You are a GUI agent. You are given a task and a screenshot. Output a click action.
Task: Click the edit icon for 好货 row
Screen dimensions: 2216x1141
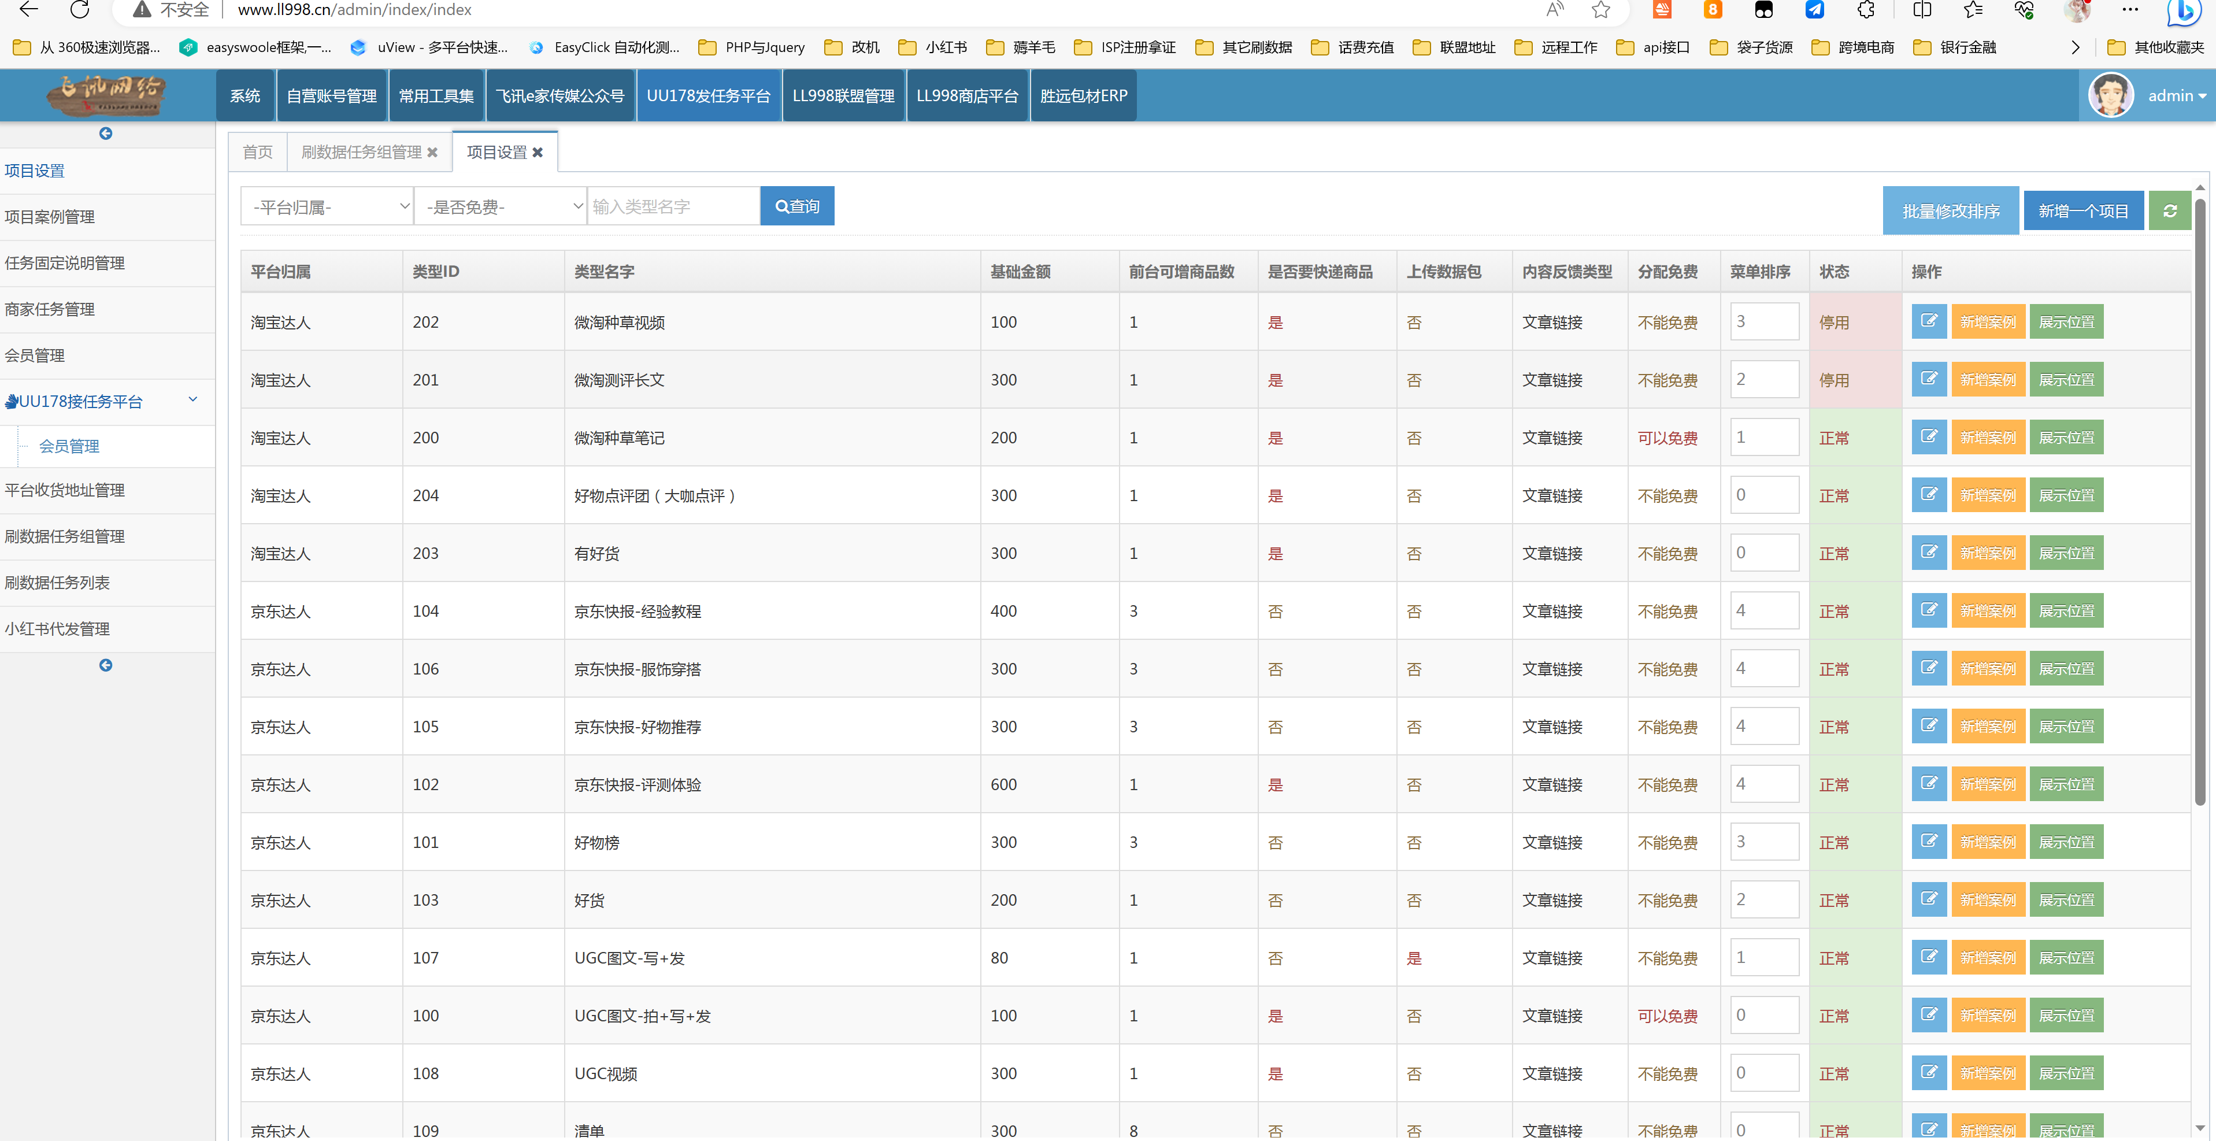tap(1929, 899)
